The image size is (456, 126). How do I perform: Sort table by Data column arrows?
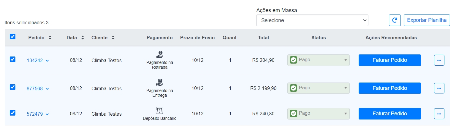83,38
